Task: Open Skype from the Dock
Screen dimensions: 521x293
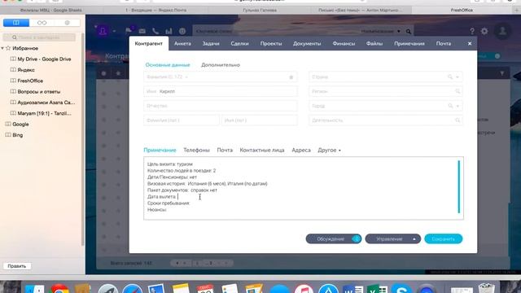Action: [401, 289]
